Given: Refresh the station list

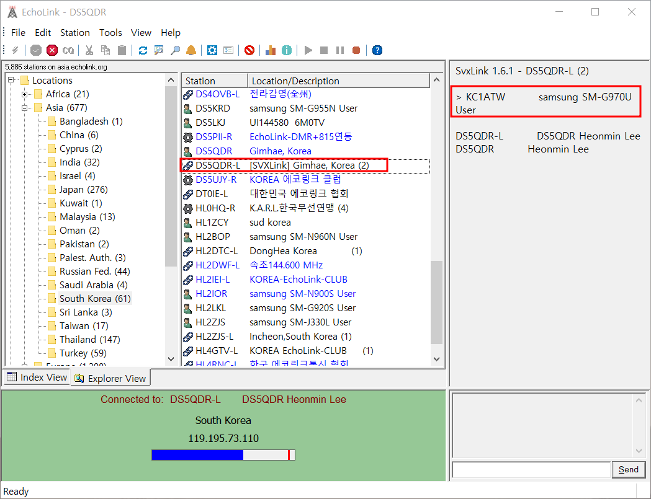Looking at the screenshot, I should tap(143, 50).
